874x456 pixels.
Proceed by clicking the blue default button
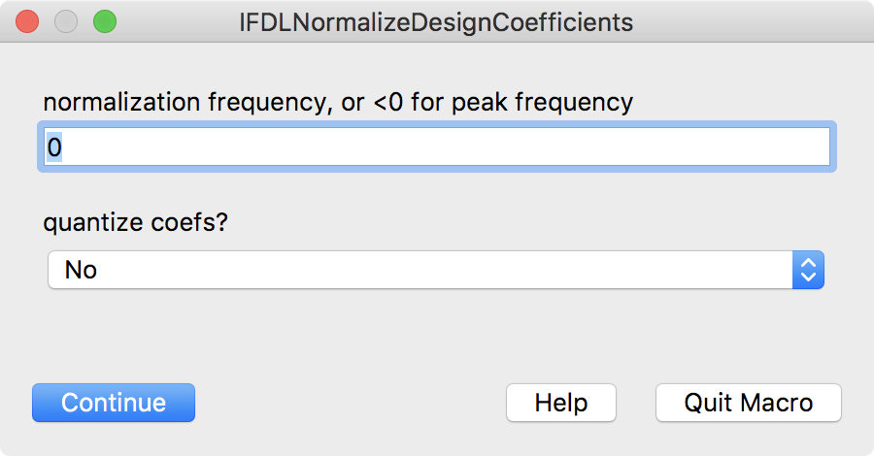(114, 403)
